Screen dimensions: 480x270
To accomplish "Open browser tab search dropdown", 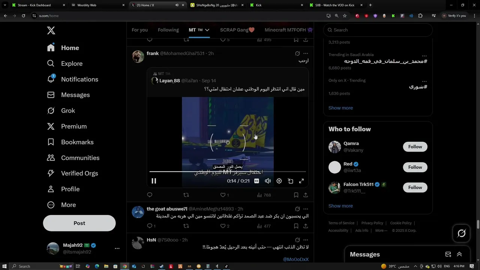I will (x=5, y=5).
